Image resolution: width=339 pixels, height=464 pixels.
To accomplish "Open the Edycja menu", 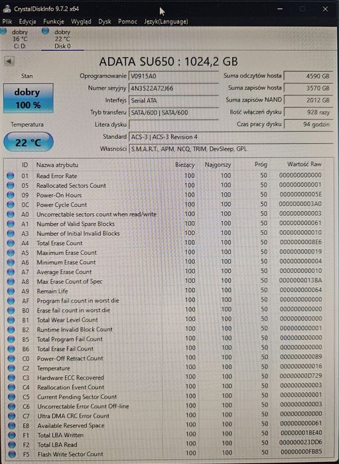I will 27,22.
